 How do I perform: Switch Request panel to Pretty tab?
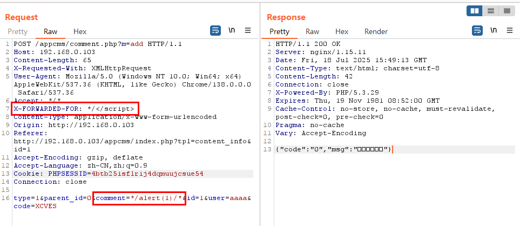(x=18, y=32)
